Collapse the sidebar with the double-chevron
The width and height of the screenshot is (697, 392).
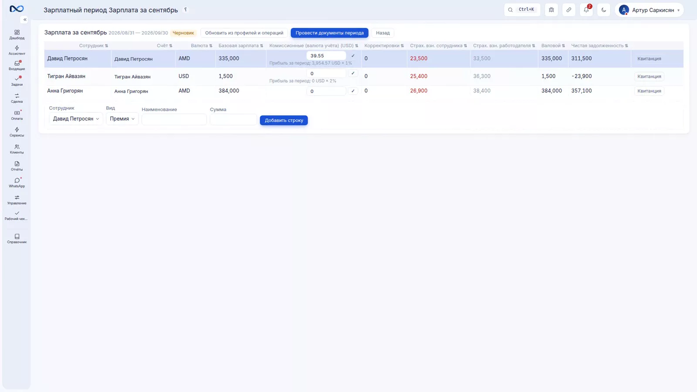[x=25, y=20]
